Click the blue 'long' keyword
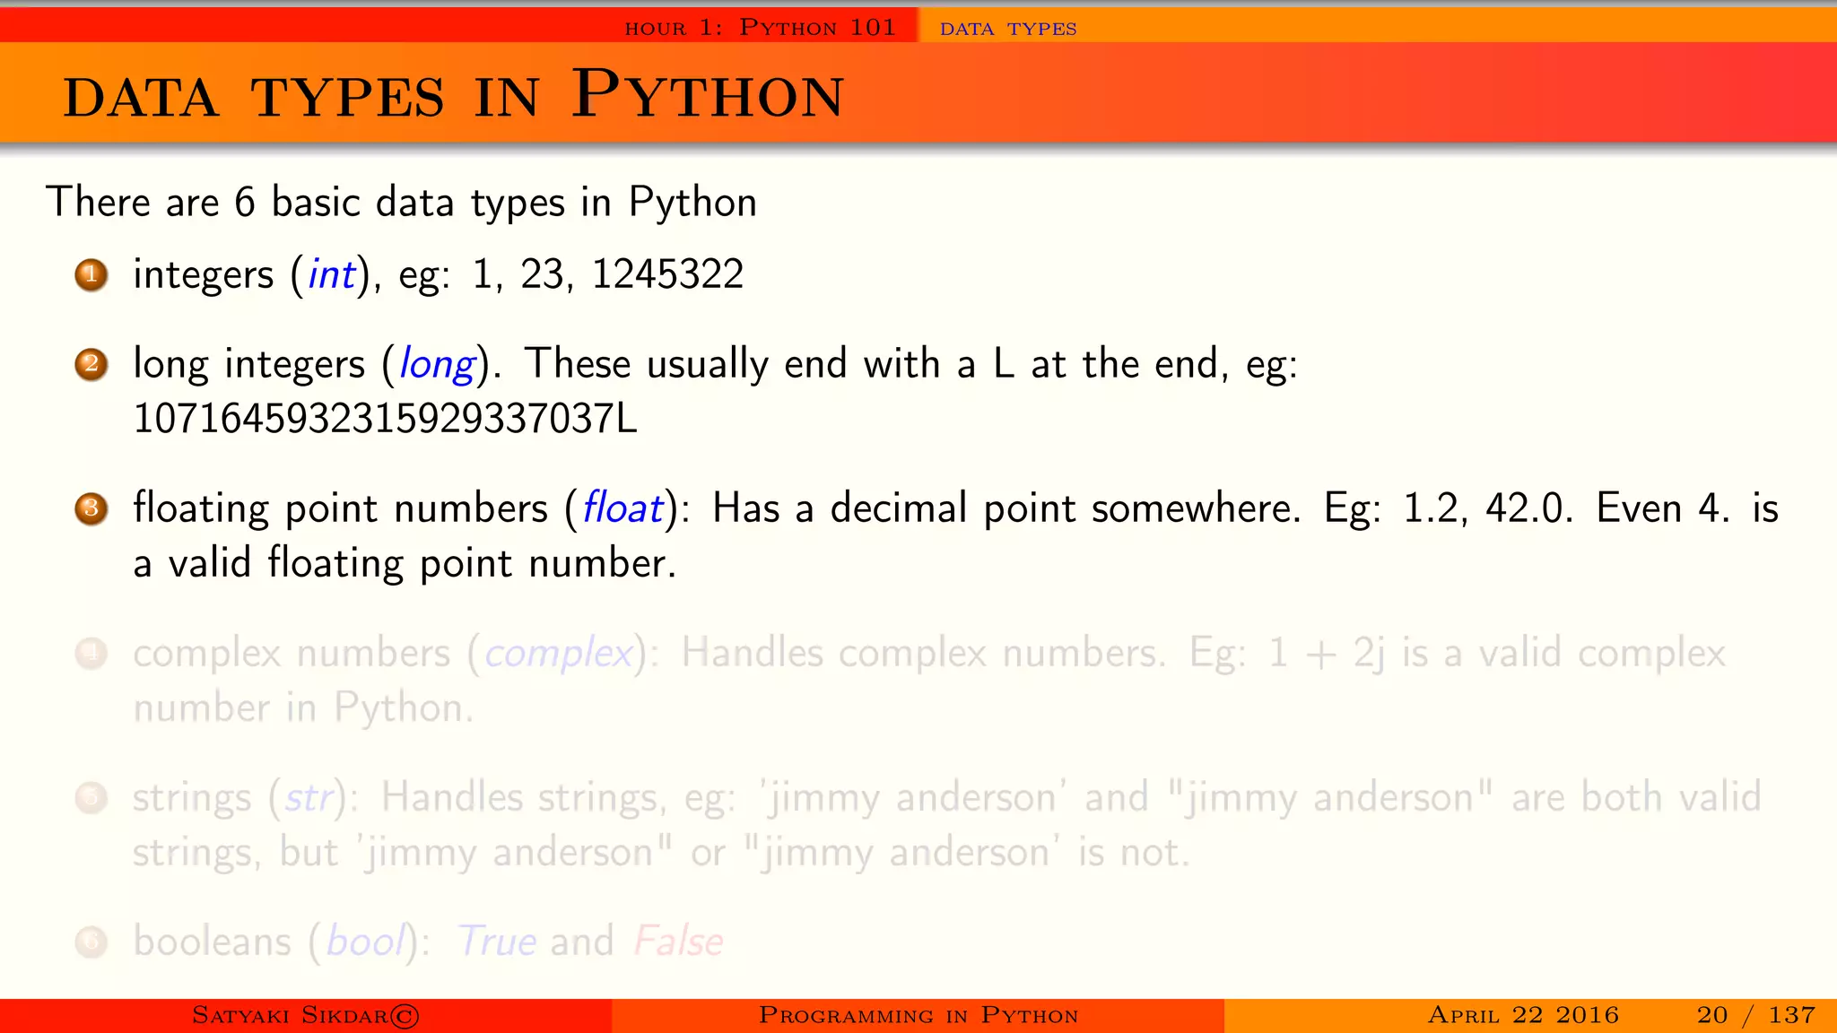 click(x=437, y=366)
